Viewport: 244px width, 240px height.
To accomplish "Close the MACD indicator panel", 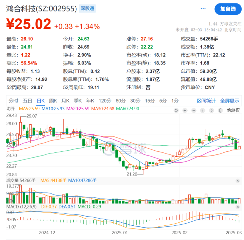I will tap(238, 207).
